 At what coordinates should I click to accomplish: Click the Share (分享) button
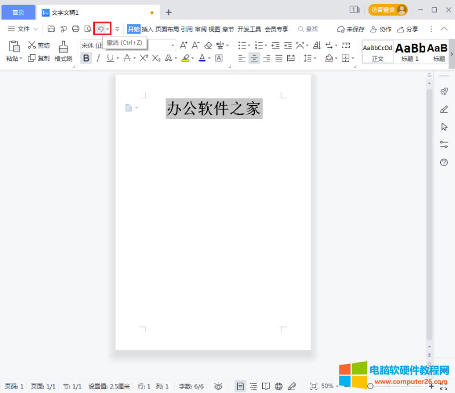(x=408, y=29)
